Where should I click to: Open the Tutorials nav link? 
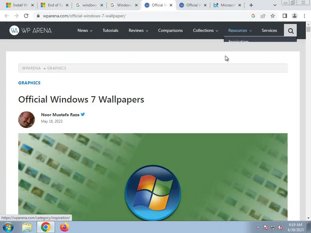pos(110,30)
